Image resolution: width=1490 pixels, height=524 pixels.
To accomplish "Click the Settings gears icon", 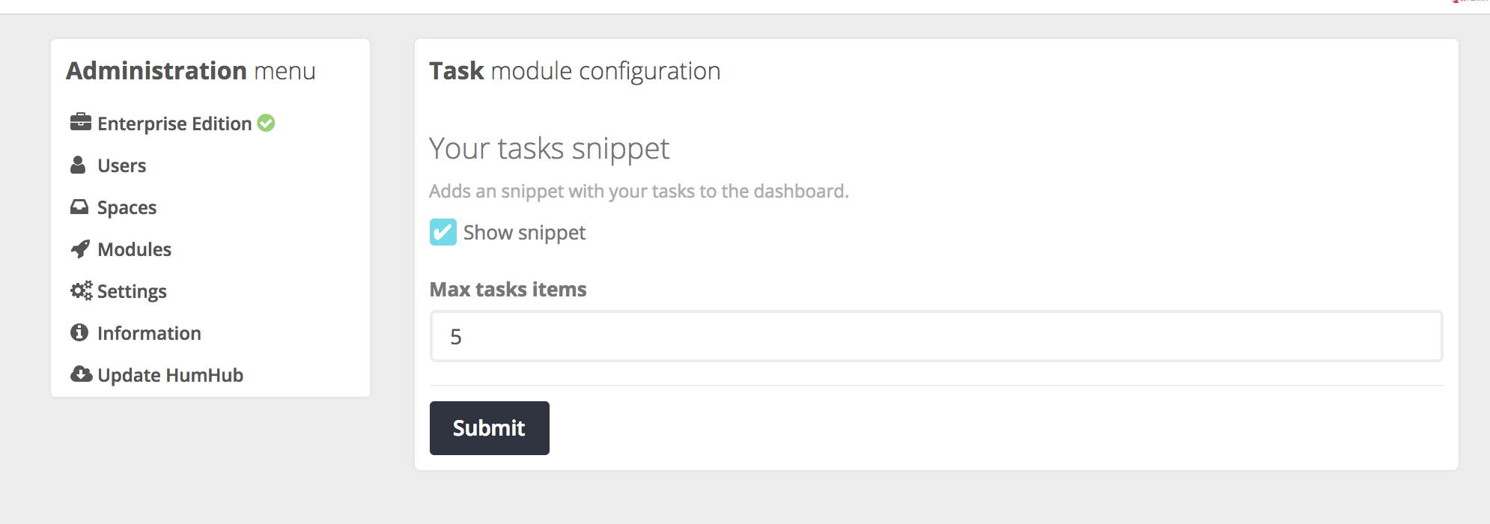I will [x=81, y=290].
